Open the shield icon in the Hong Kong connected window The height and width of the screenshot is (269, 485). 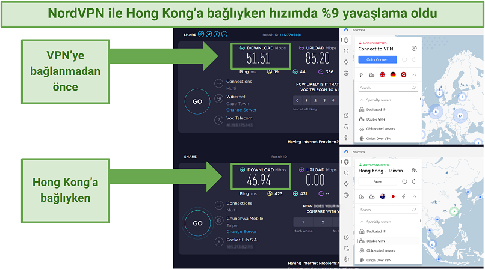coord(346,173)
